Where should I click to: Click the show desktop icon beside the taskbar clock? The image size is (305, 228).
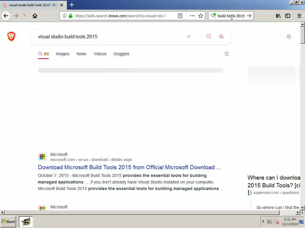(x=302, y=222)
